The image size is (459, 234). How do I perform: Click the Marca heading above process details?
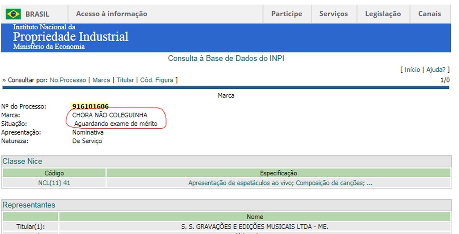tap(226, 96)
